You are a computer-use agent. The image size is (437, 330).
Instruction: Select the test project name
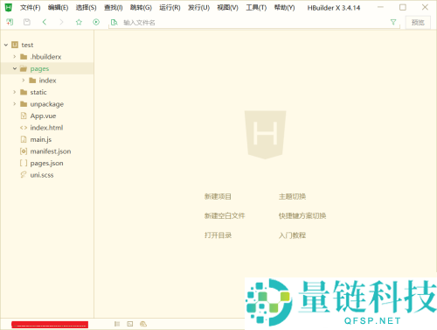pos(27,45)
